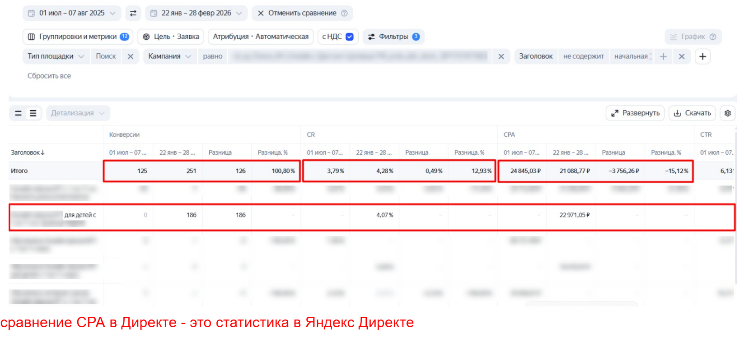Viewport: 744px width, 343px height.
Task: Select CPA difference −15,12 % cell
Action: [677, 171]
